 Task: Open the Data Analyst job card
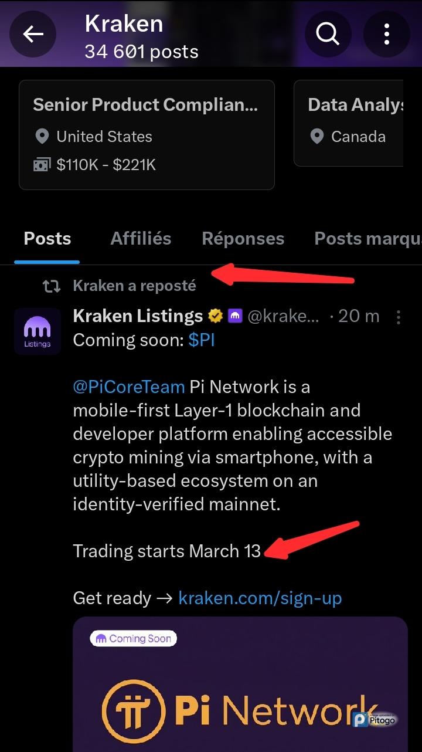coord(349,123)
